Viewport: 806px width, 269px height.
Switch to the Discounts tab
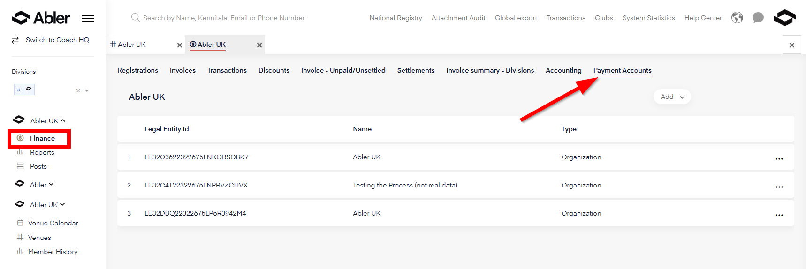click(x=274, y=70)
